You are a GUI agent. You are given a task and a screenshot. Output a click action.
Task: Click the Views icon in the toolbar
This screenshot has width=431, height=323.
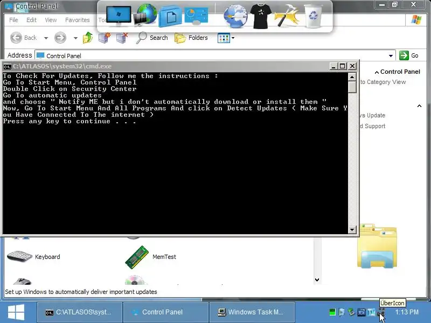pyautogui.click(x=224, y=38)
